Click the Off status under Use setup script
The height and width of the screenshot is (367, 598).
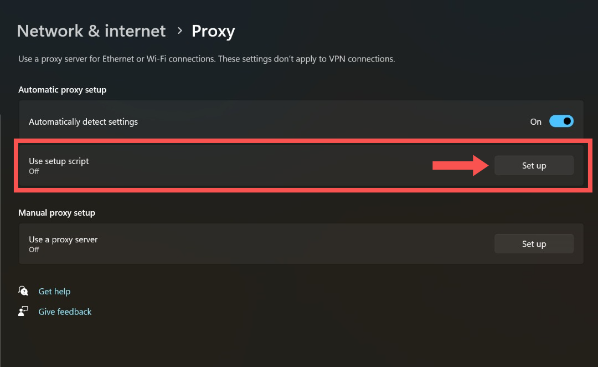pos(34,171)
